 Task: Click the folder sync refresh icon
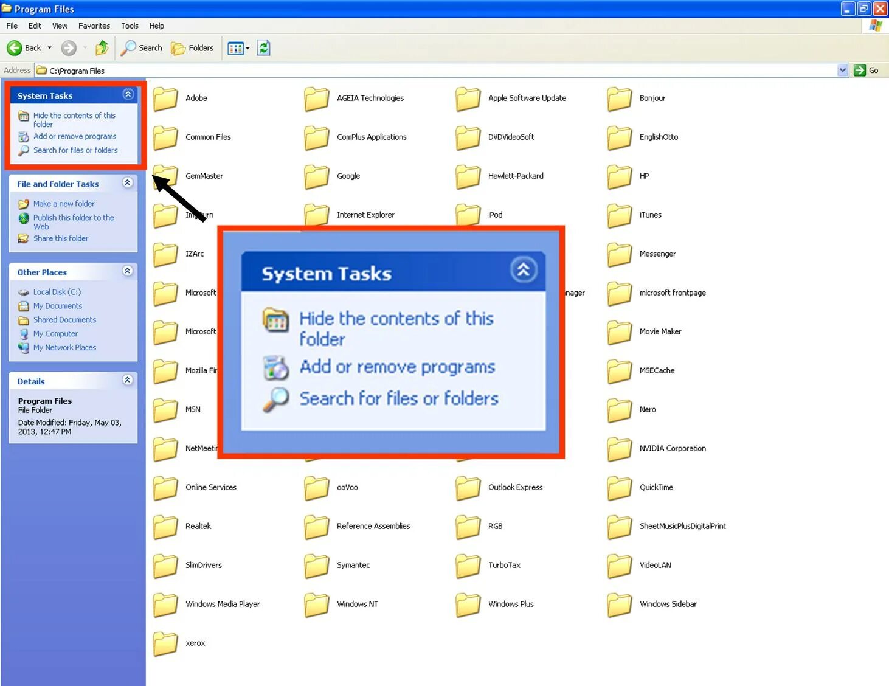point(263,48)
